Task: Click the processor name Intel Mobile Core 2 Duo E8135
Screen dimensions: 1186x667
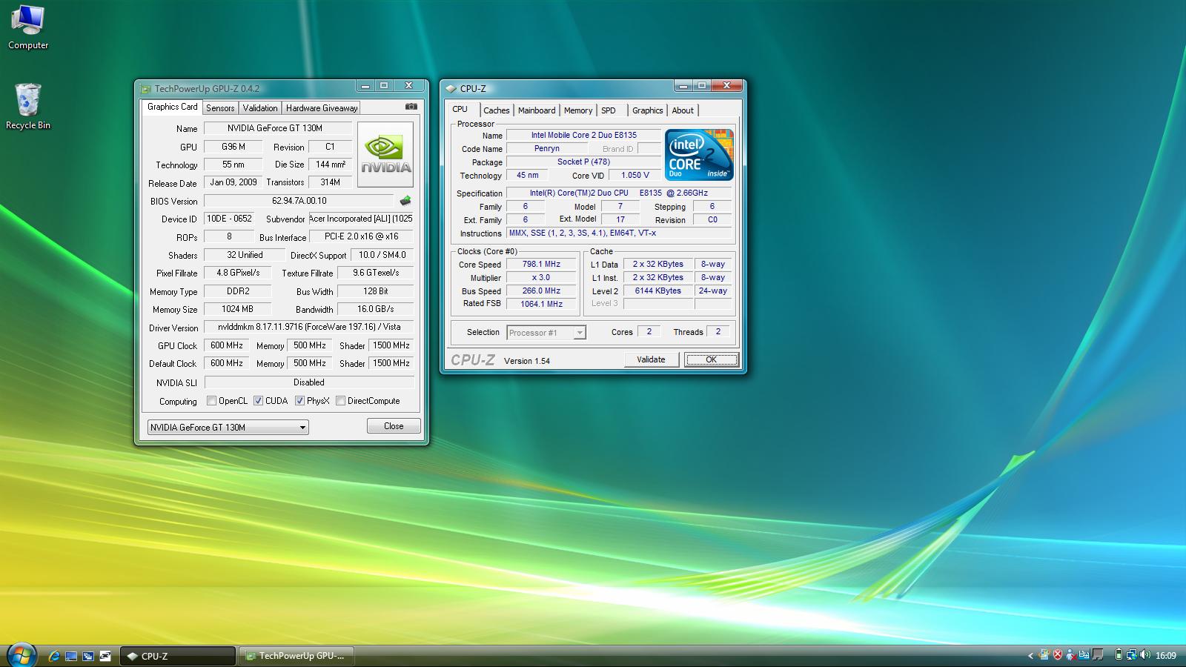Action: [x=583, y=135]
